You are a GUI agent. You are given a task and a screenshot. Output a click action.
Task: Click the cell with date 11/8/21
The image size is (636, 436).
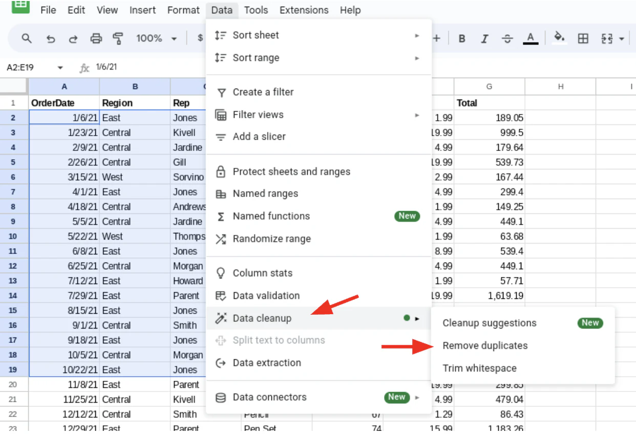coord(64,384)
